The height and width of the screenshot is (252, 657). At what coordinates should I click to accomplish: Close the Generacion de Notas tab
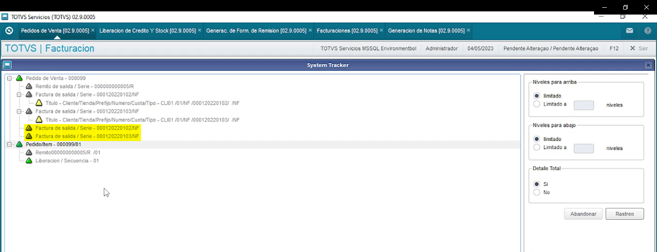468,30
